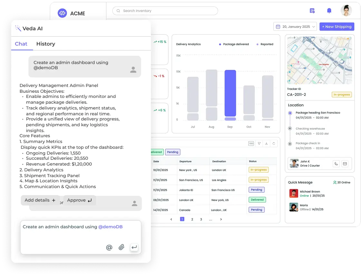Toggle the Pending filter chip

(173, 152)
